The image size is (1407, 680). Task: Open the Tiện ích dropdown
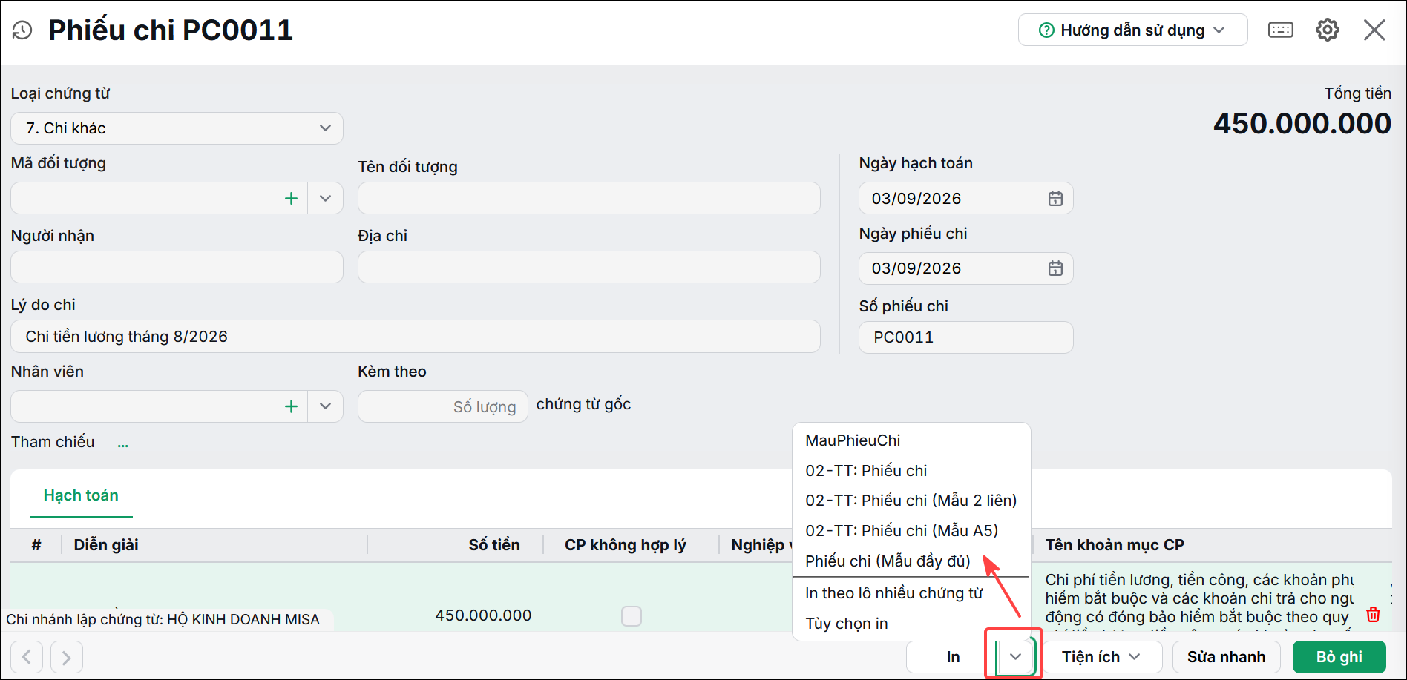click(1101, 657)
